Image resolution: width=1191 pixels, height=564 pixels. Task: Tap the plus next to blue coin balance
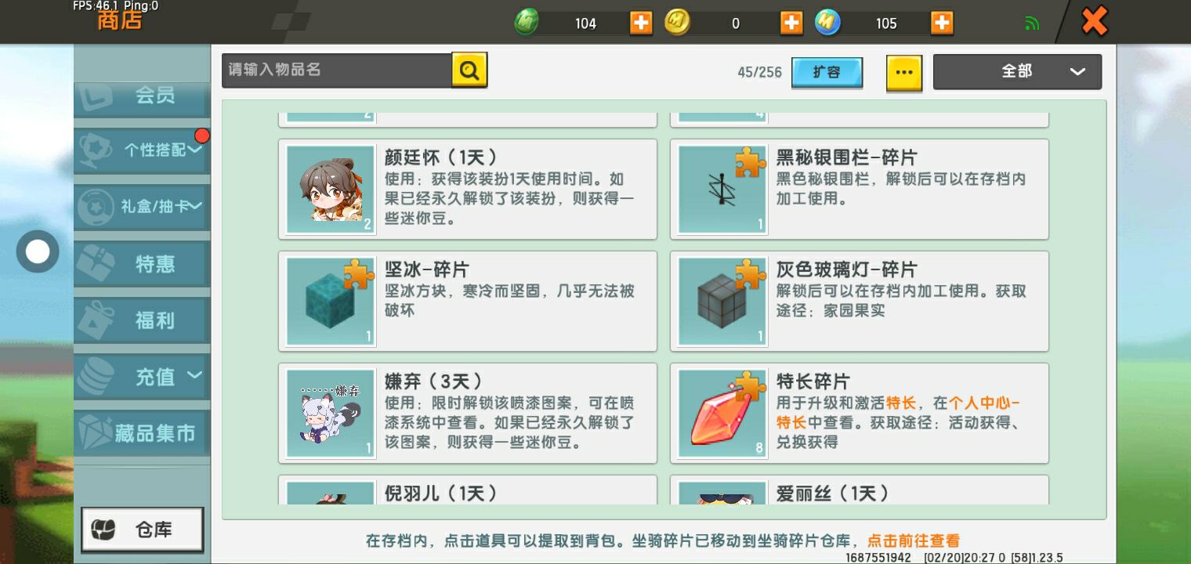click(x=942, y=23)
